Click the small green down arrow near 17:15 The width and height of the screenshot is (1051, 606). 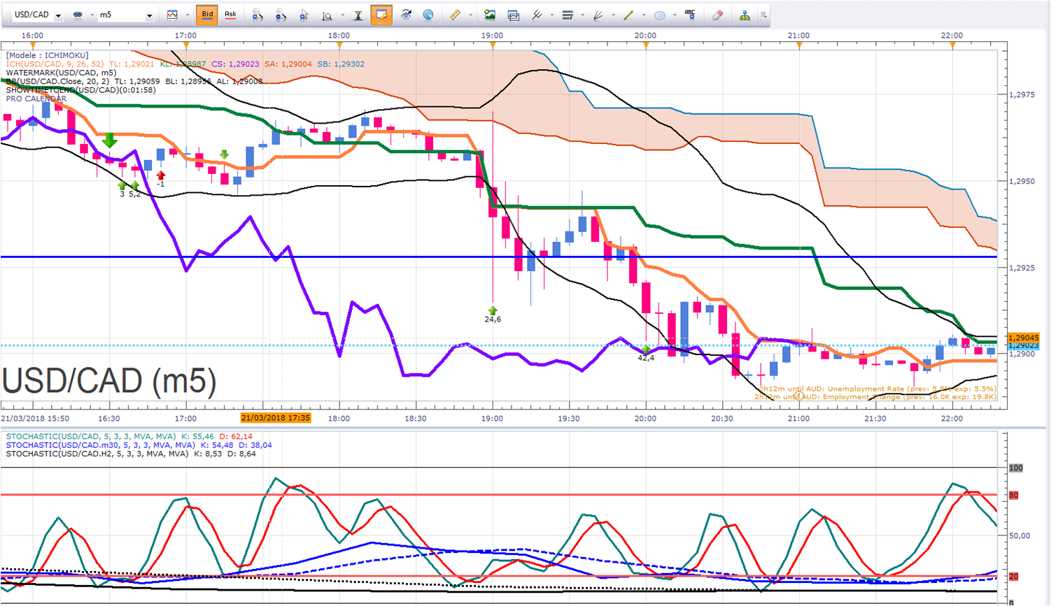coord(224,154)
